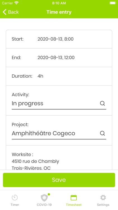This screenshot has height=210, width=118.
Task: Tap the Activity search magnifier icon
Action: 102,103
